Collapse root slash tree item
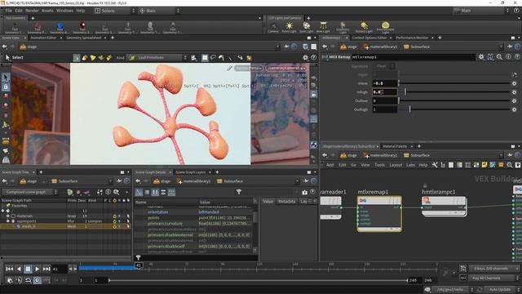 click(x=2, y=211)
